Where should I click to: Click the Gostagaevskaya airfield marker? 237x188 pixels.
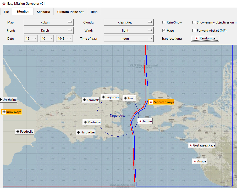(202, 145)
